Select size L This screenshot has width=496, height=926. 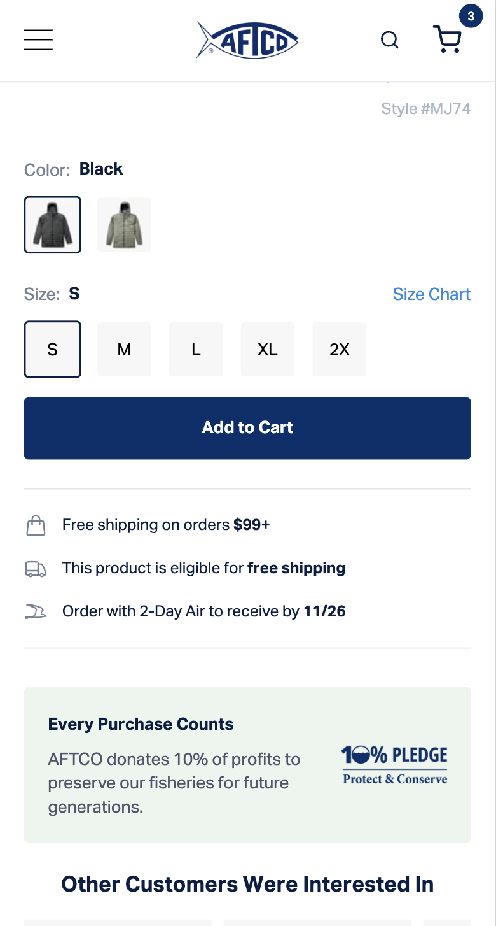point(196,349)
